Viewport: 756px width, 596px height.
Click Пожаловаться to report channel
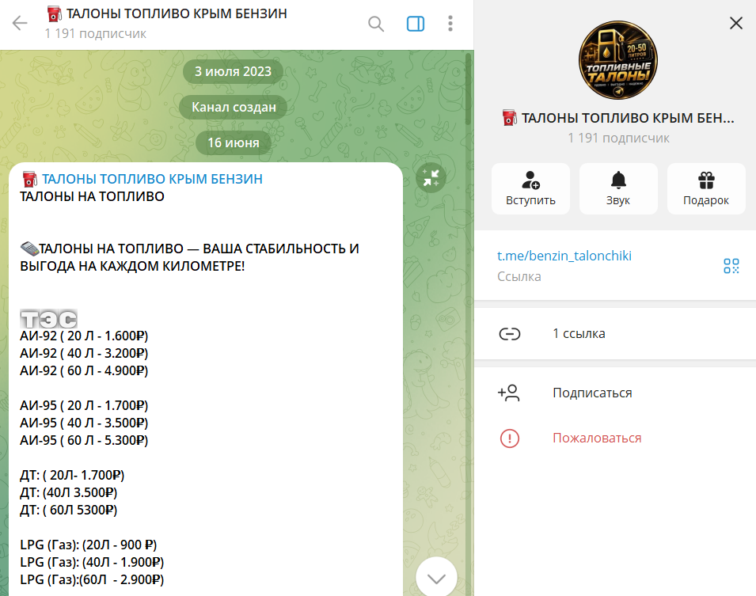tap(597, 438)
